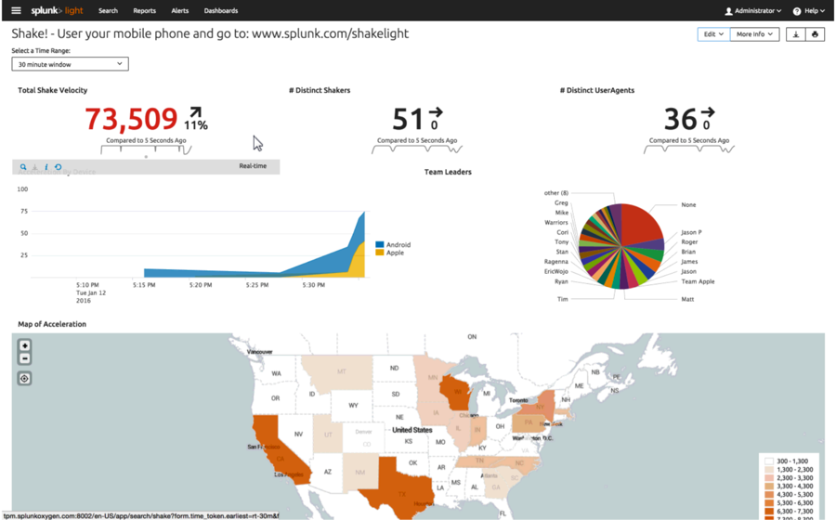Open the hamburger navigation menu
The width and height of the screenshot is (836, 520).
(16, 10)
